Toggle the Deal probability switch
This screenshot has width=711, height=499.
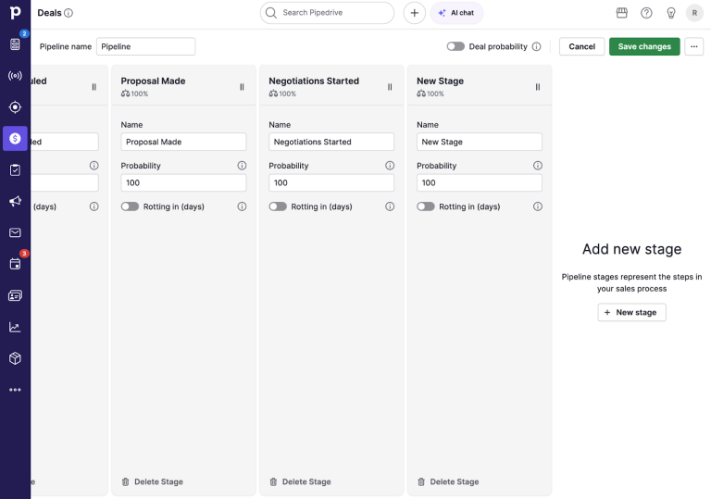pos(455,46)
